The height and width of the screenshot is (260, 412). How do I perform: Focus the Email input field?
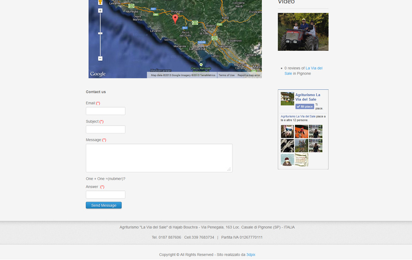click(x=105, y=111)
